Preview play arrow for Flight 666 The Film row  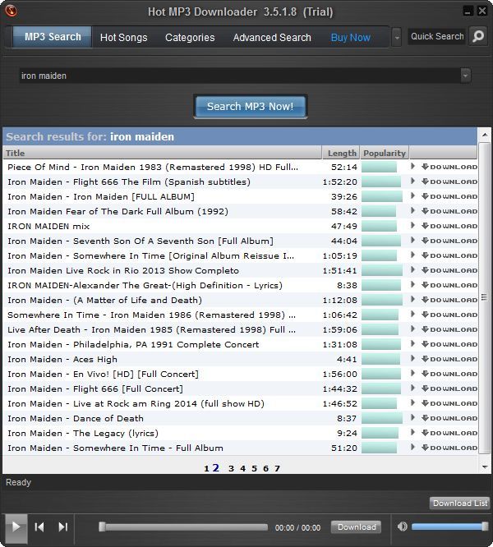pyautogui.click(x=412, y=181)
